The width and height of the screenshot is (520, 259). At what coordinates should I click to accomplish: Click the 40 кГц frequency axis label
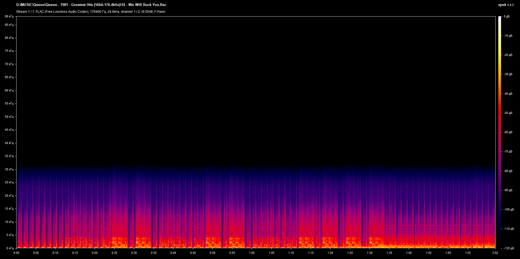9,143
